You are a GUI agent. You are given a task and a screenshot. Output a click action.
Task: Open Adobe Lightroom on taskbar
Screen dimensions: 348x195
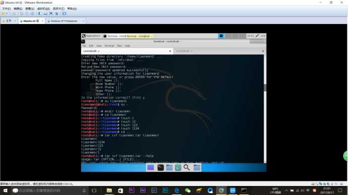(154, 190)
